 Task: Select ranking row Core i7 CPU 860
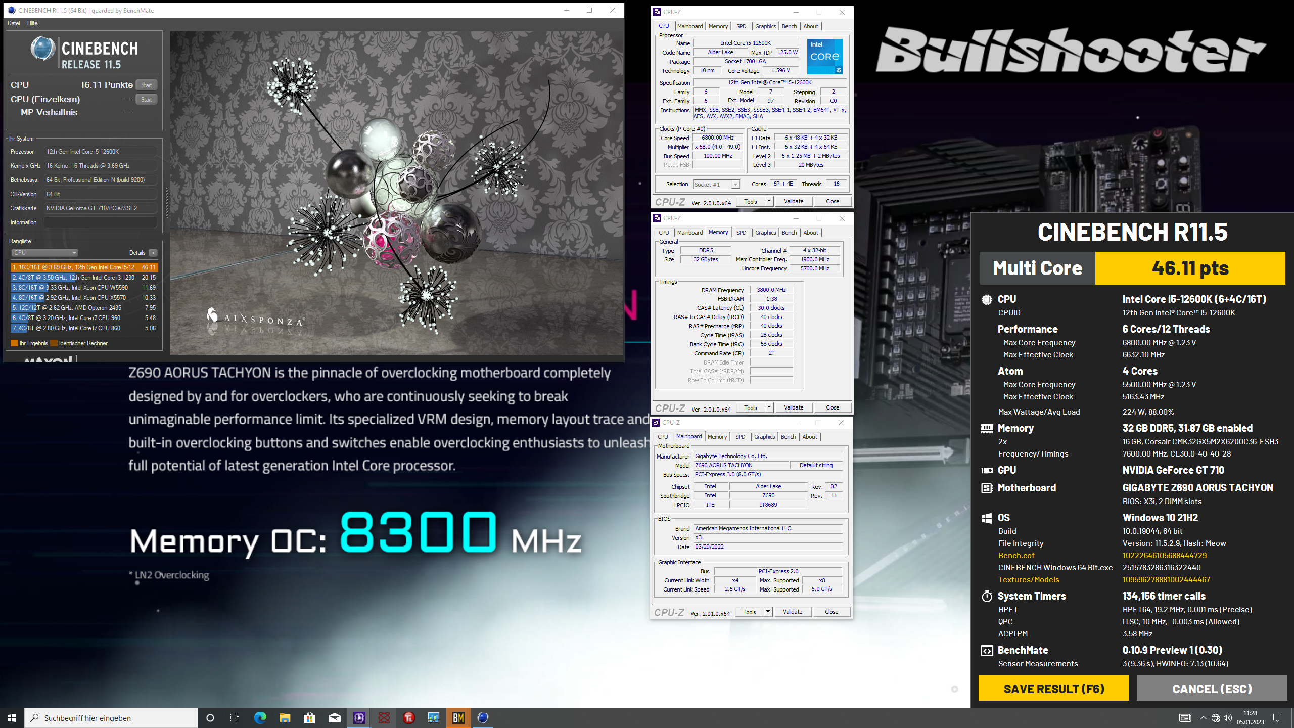pos(84,328)
